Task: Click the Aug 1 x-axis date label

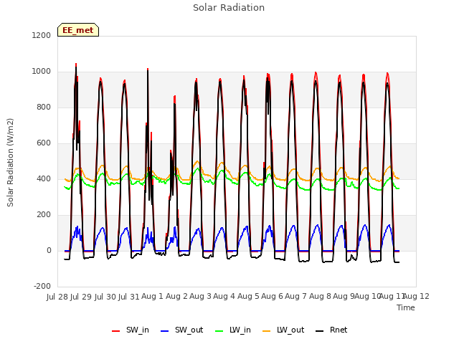Action: coord(152,297)
